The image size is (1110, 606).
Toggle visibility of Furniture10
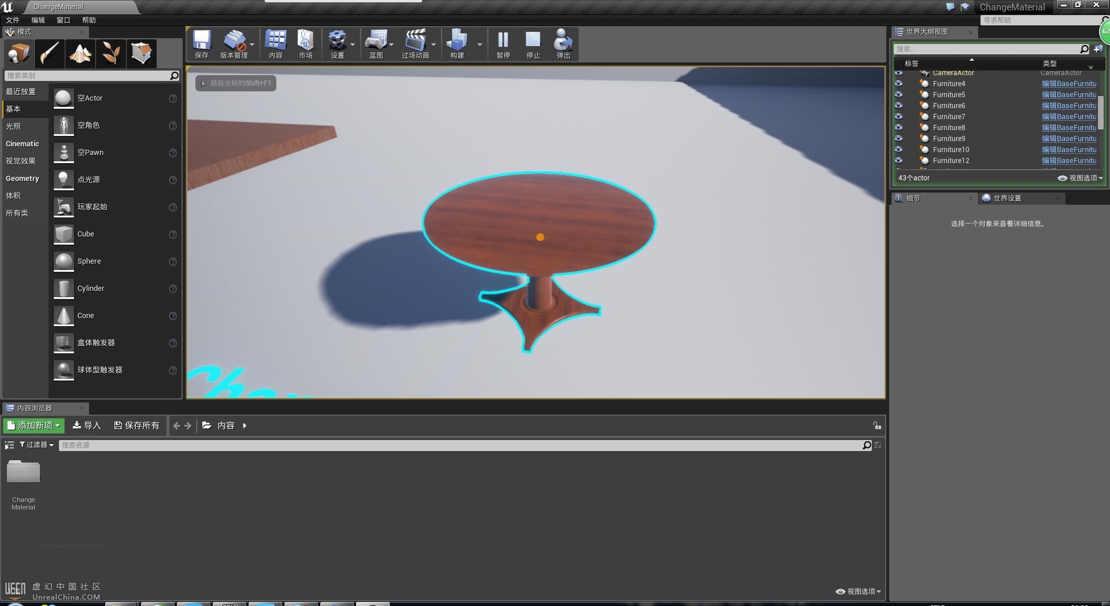click(898, 150)
